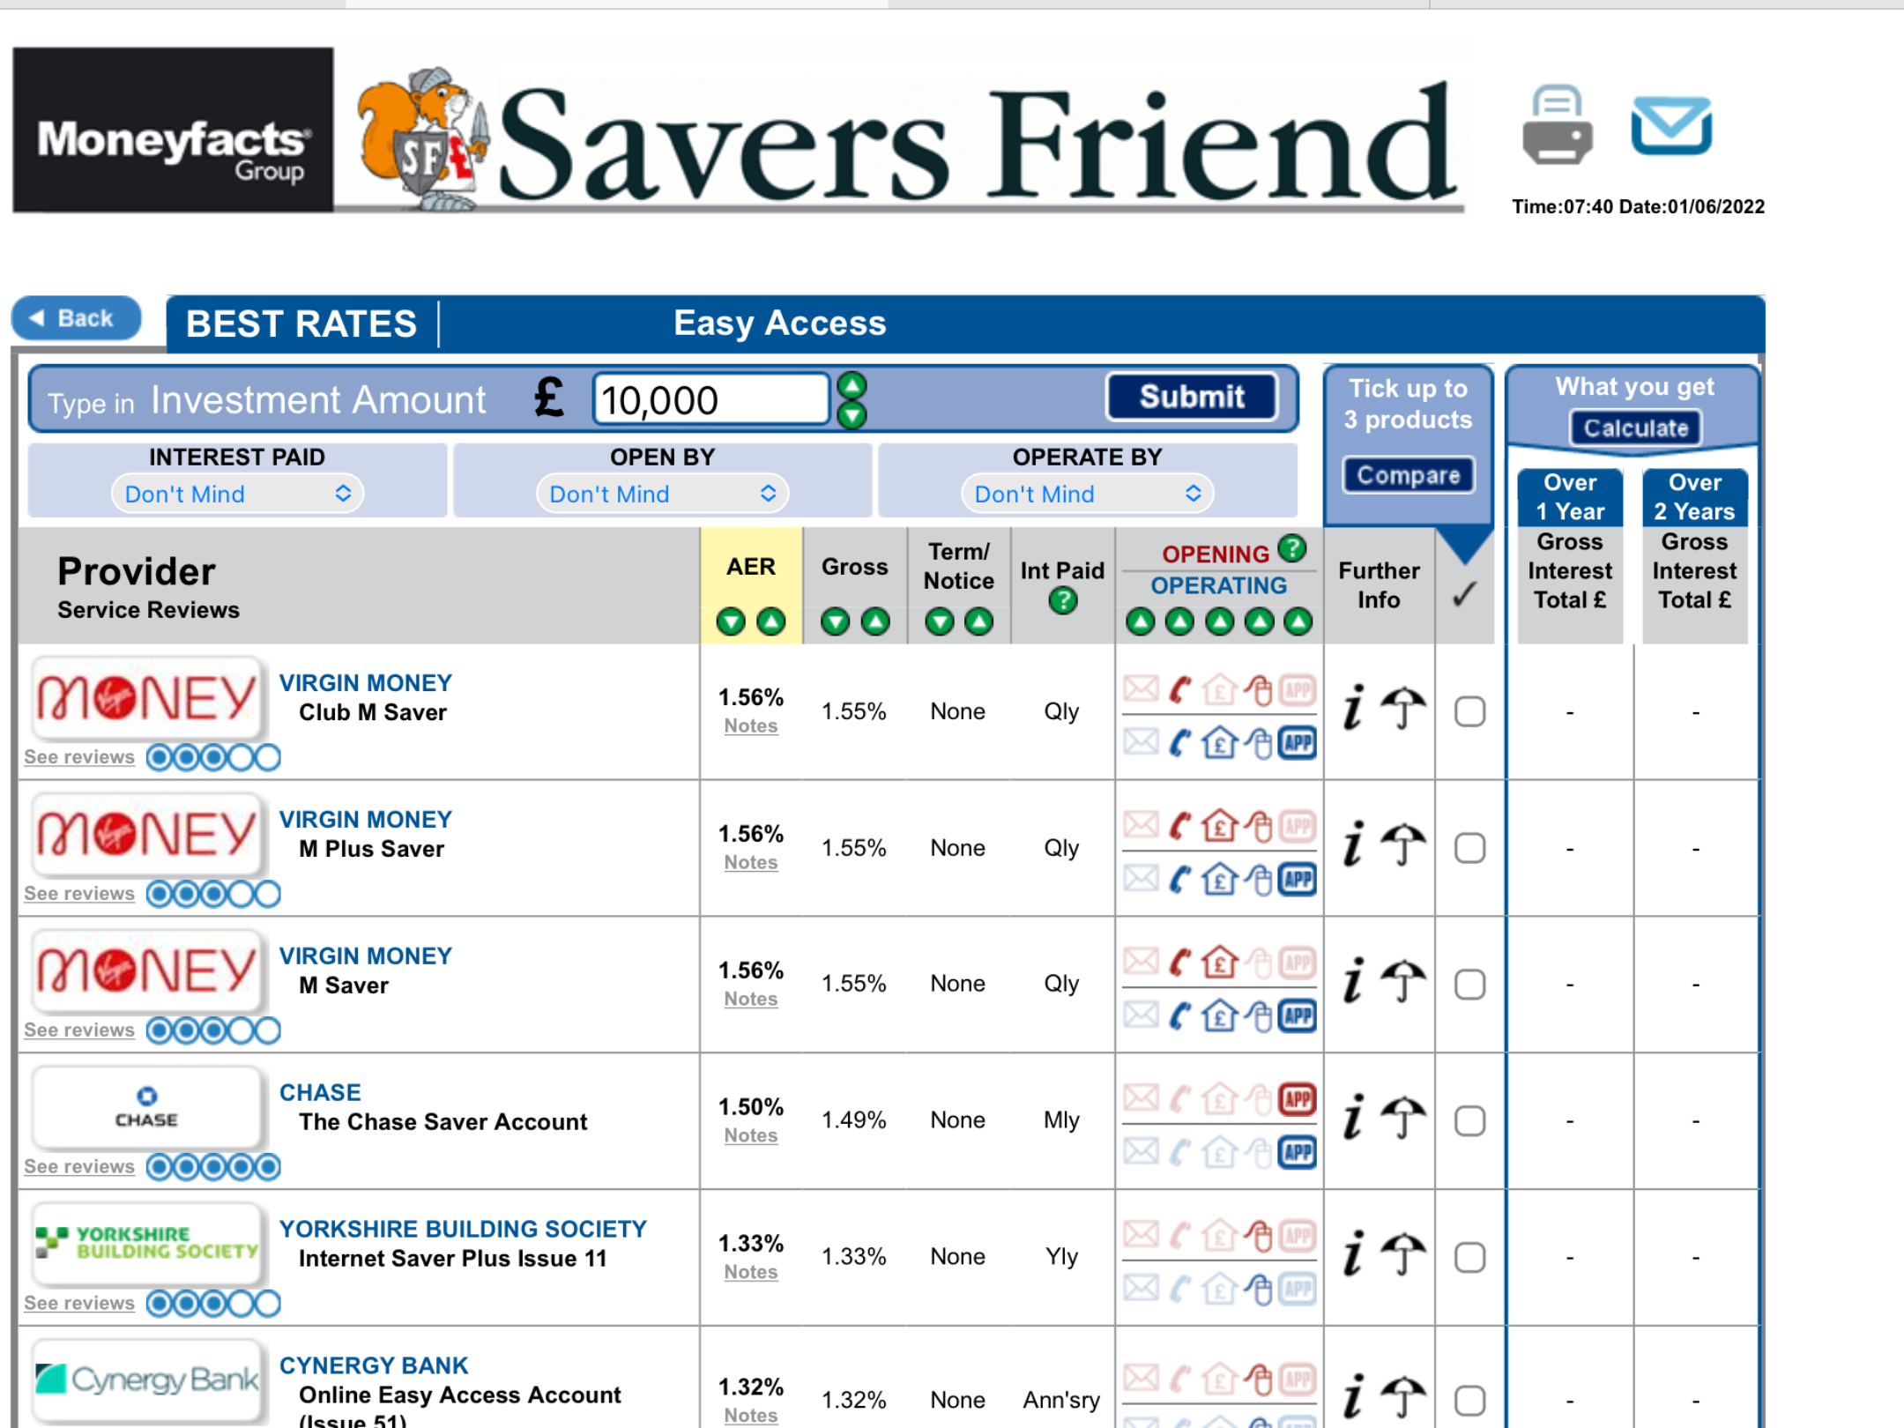Click the BEST RATES header tab

point(301,324)
